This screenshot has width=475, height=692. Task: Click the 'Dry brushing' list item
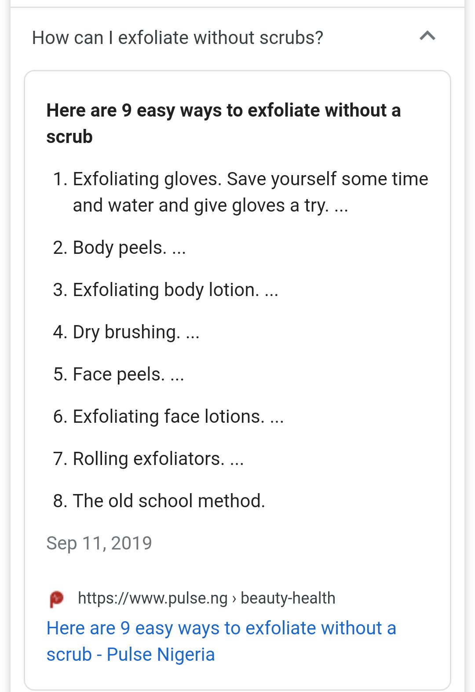click(126, 332)
